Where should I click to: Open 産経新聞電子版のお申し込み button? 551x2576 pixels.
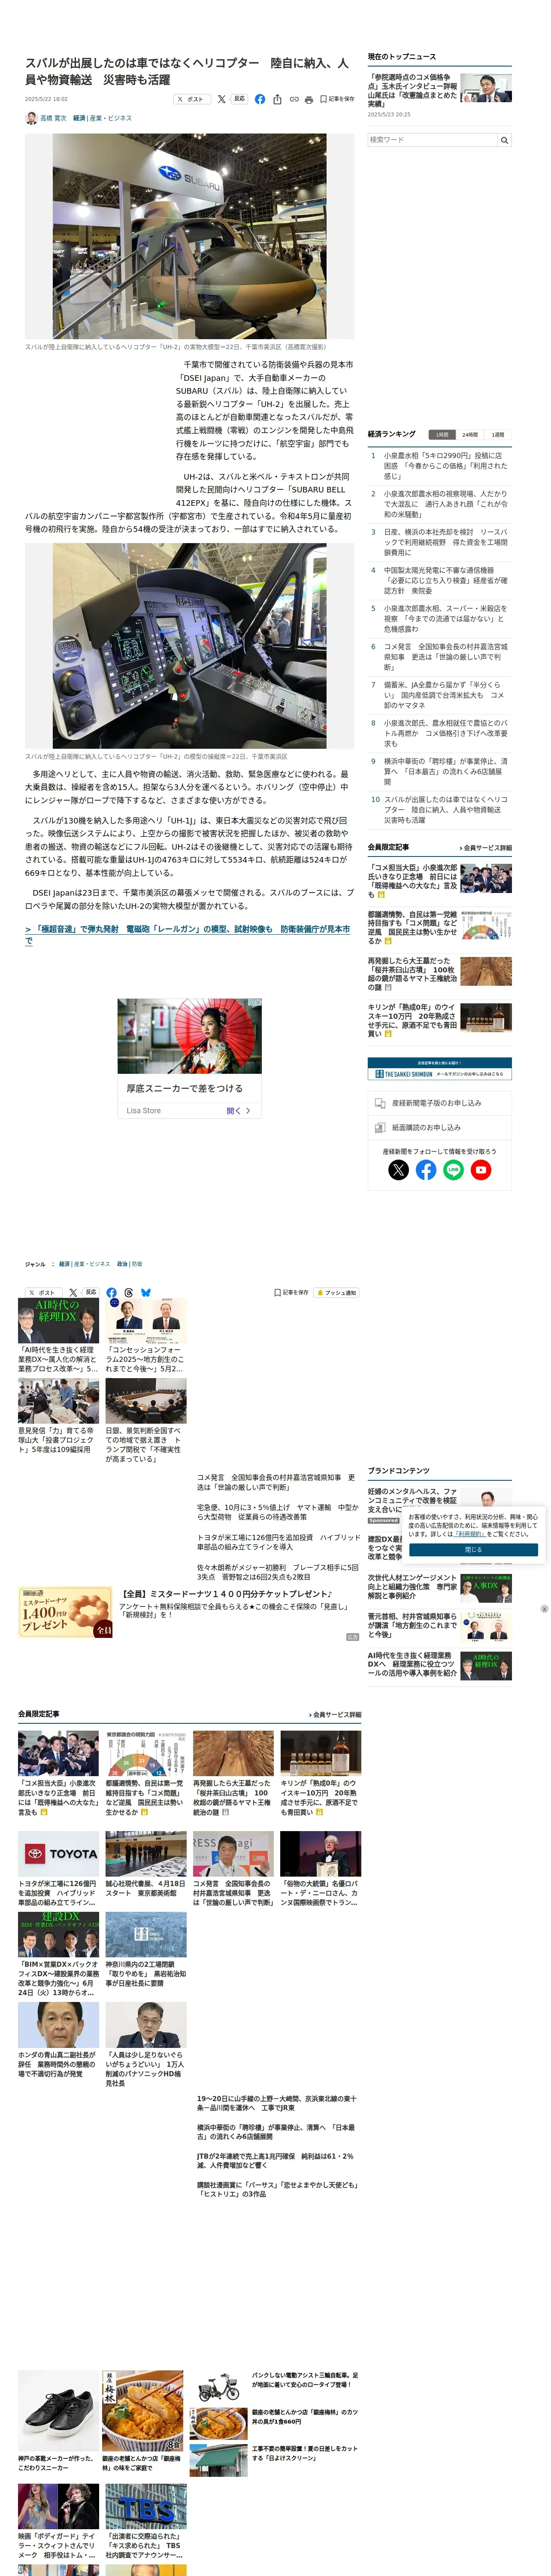(440, 1103)
